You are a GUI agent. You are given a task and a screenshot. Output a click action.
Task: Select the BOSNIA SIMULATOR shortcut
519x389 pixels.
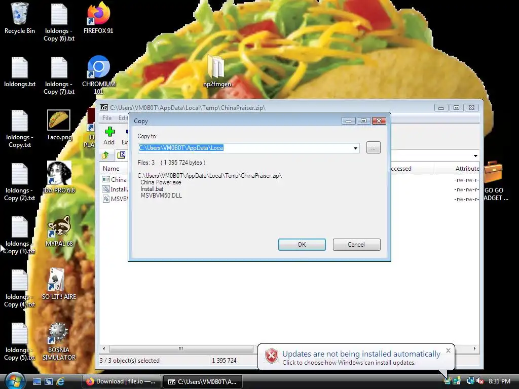click(x=59, y=341)
